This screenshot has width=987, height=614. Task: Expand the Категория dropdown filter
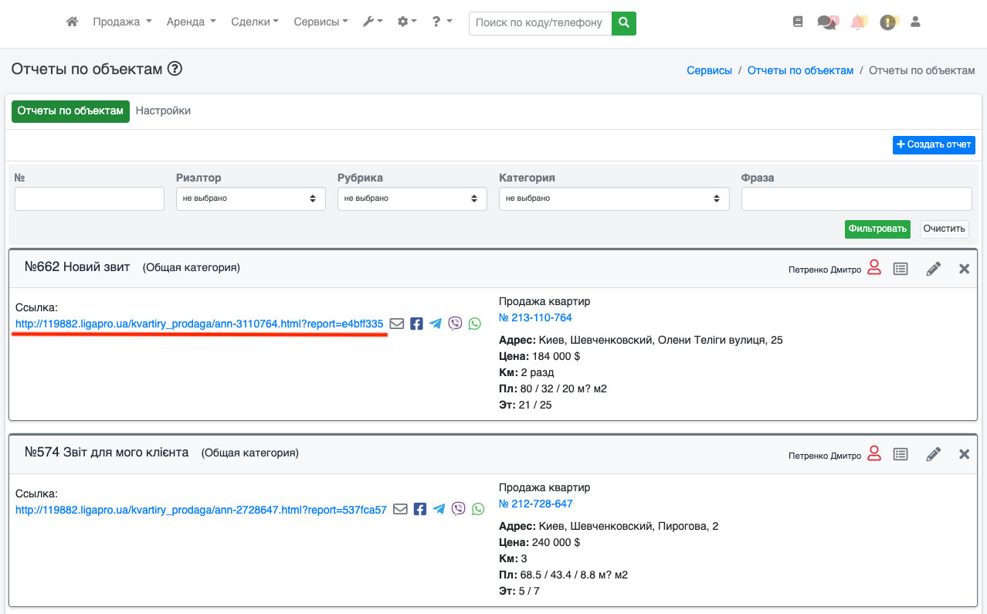614,198
